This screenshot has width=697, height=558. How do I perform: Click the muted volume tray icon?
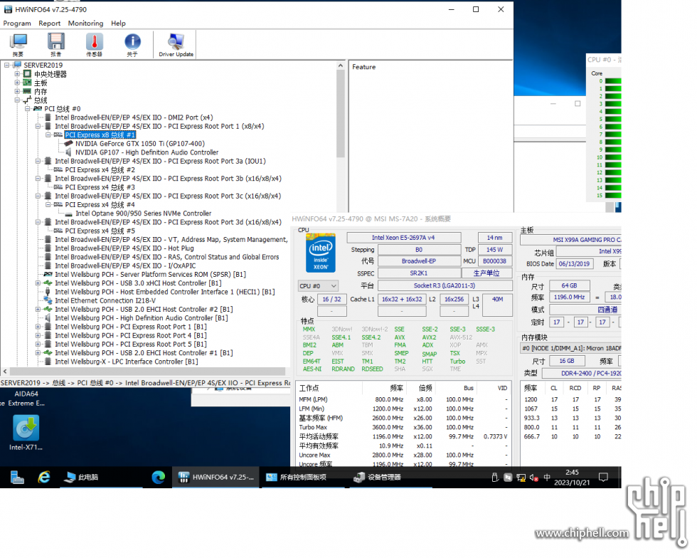coord(534,478)
